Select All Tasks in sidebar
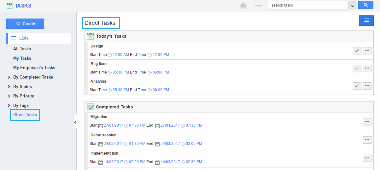 [22, 49]
